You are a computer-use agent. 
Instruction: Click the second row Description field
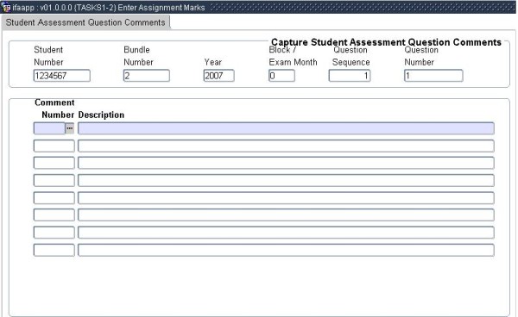tap(286, 146)
